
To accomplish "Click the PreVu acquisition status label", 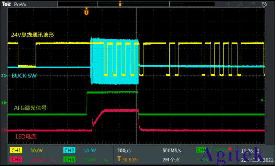I will point(20,5).
